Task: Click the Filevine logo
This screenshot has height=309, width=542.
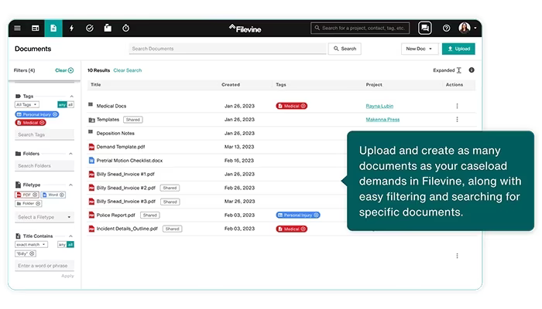Action: (x=245, y=29)
